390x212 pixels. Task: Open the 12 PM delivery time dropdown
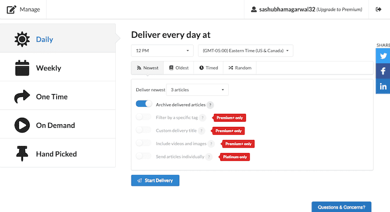(x=162, y=51)
